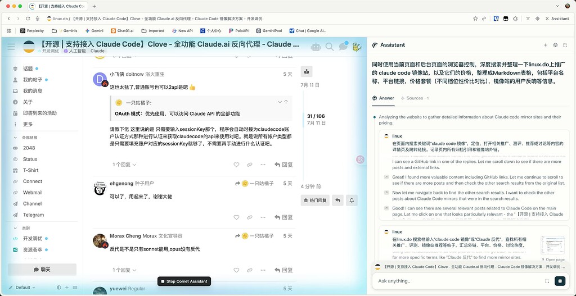
Task: Reply to 小飞侠's post
Action: [x=283, y=165]
